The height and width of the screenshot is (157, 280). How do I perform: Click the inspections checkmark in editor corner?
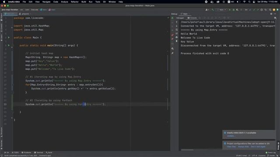pos(168,18)
